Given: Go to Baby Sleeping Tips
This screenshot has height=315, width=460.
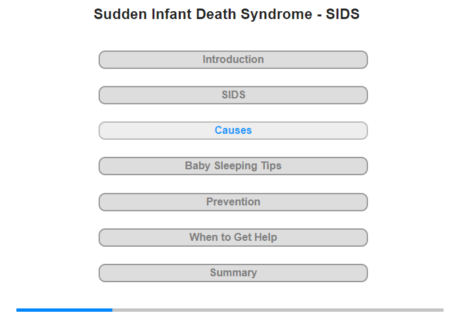Looking at the screenshot, I should coord(233,166).
